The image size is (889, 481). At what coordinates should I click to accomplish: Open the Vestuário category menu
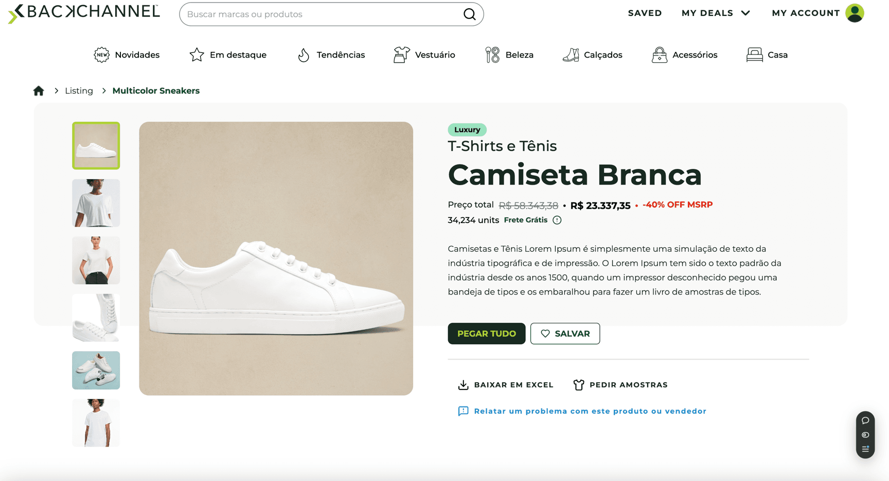point(424,55)
